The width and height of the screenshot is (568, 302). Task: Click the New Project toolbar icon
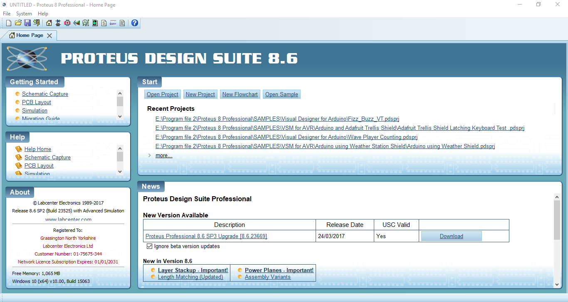[x=9, y=23]
